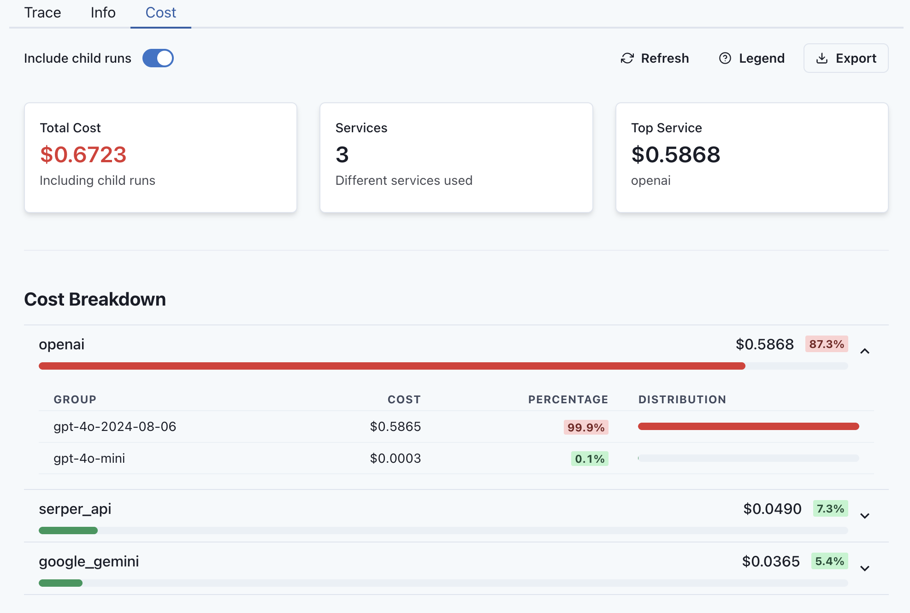Click the GROUP column header

75,400
